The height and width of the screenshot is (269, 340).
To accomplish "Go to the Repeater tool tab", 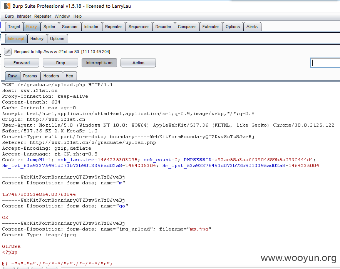I will [x=114, y=27].
